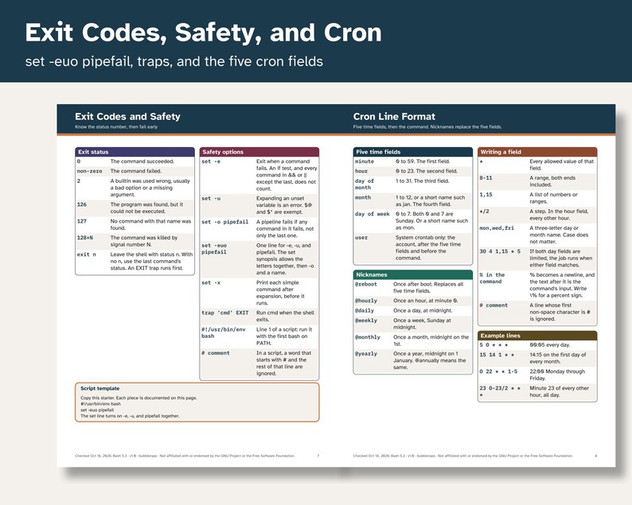Click the 'minute' time field
This screenshot has height=505, width=632.
tap(365, 161)
